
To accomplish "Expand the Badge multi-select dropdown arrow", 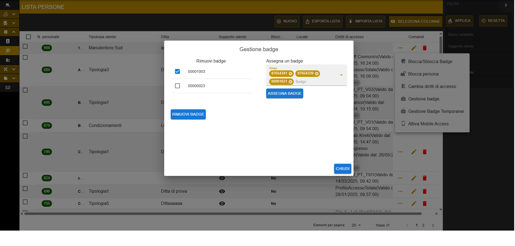I will pyautogui.click(x=341, y=75).
